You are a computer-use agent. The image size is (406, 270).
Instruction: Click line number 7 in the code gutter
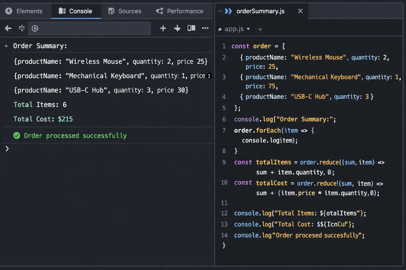coord(224,131)
